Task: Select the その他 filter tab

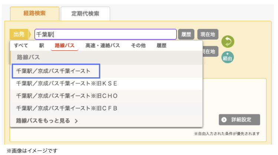Action: tap(138, 46)
